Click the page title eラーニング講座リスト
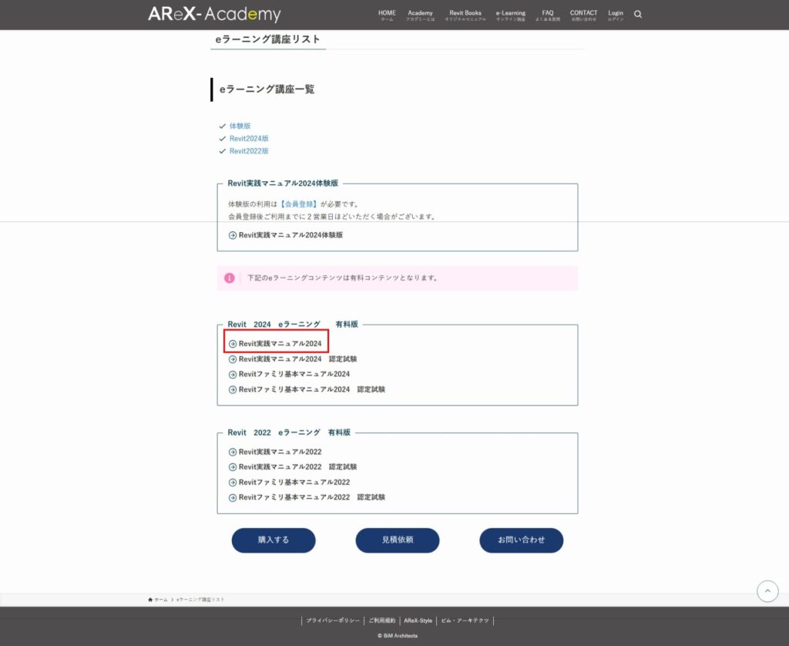 click(x=267, y=39)
